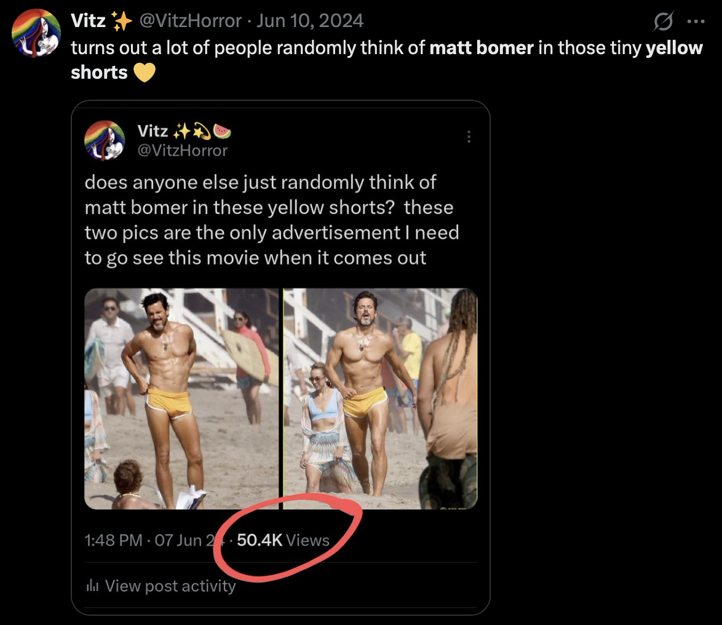Click the 50.4K Views count
The image size is (722, 625).
(283, 540)
